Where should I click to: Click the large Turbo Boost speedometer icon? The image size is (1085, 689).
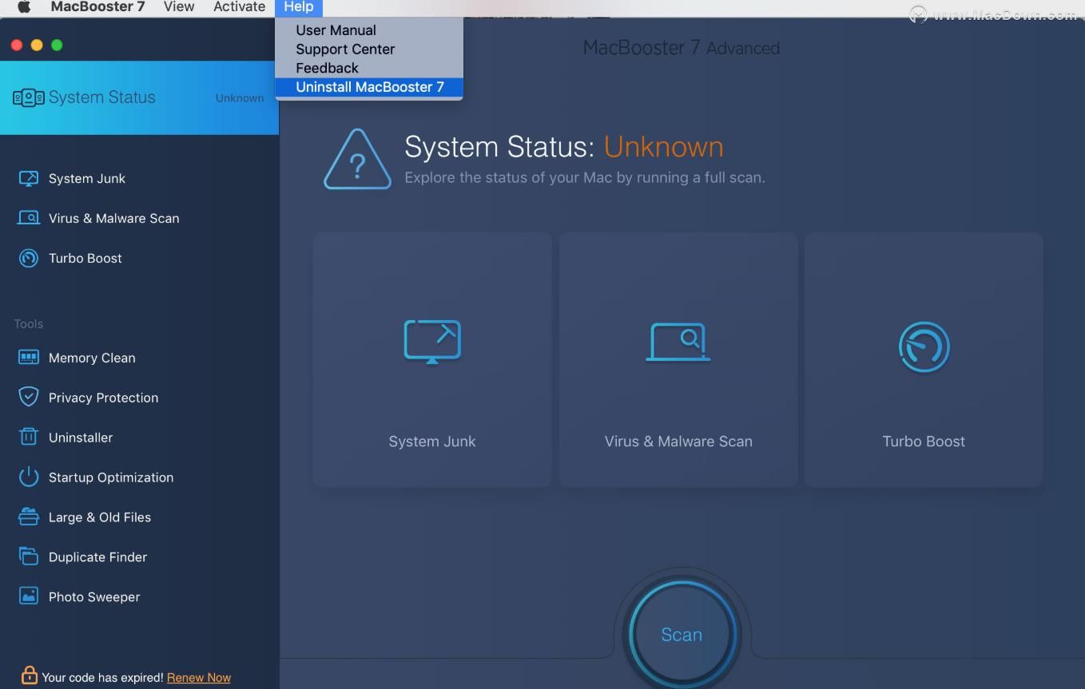pos(924,347)
